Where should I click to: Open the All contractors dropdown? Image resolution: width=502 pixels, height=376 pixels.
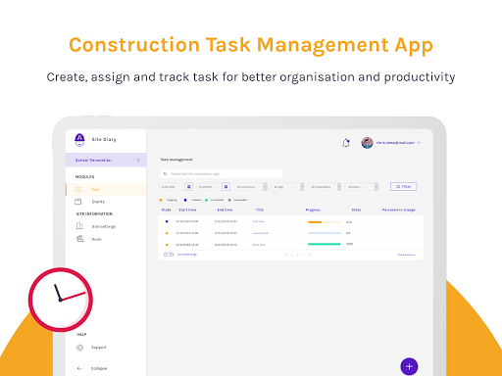pyautogui.click(x=251, y=187)
